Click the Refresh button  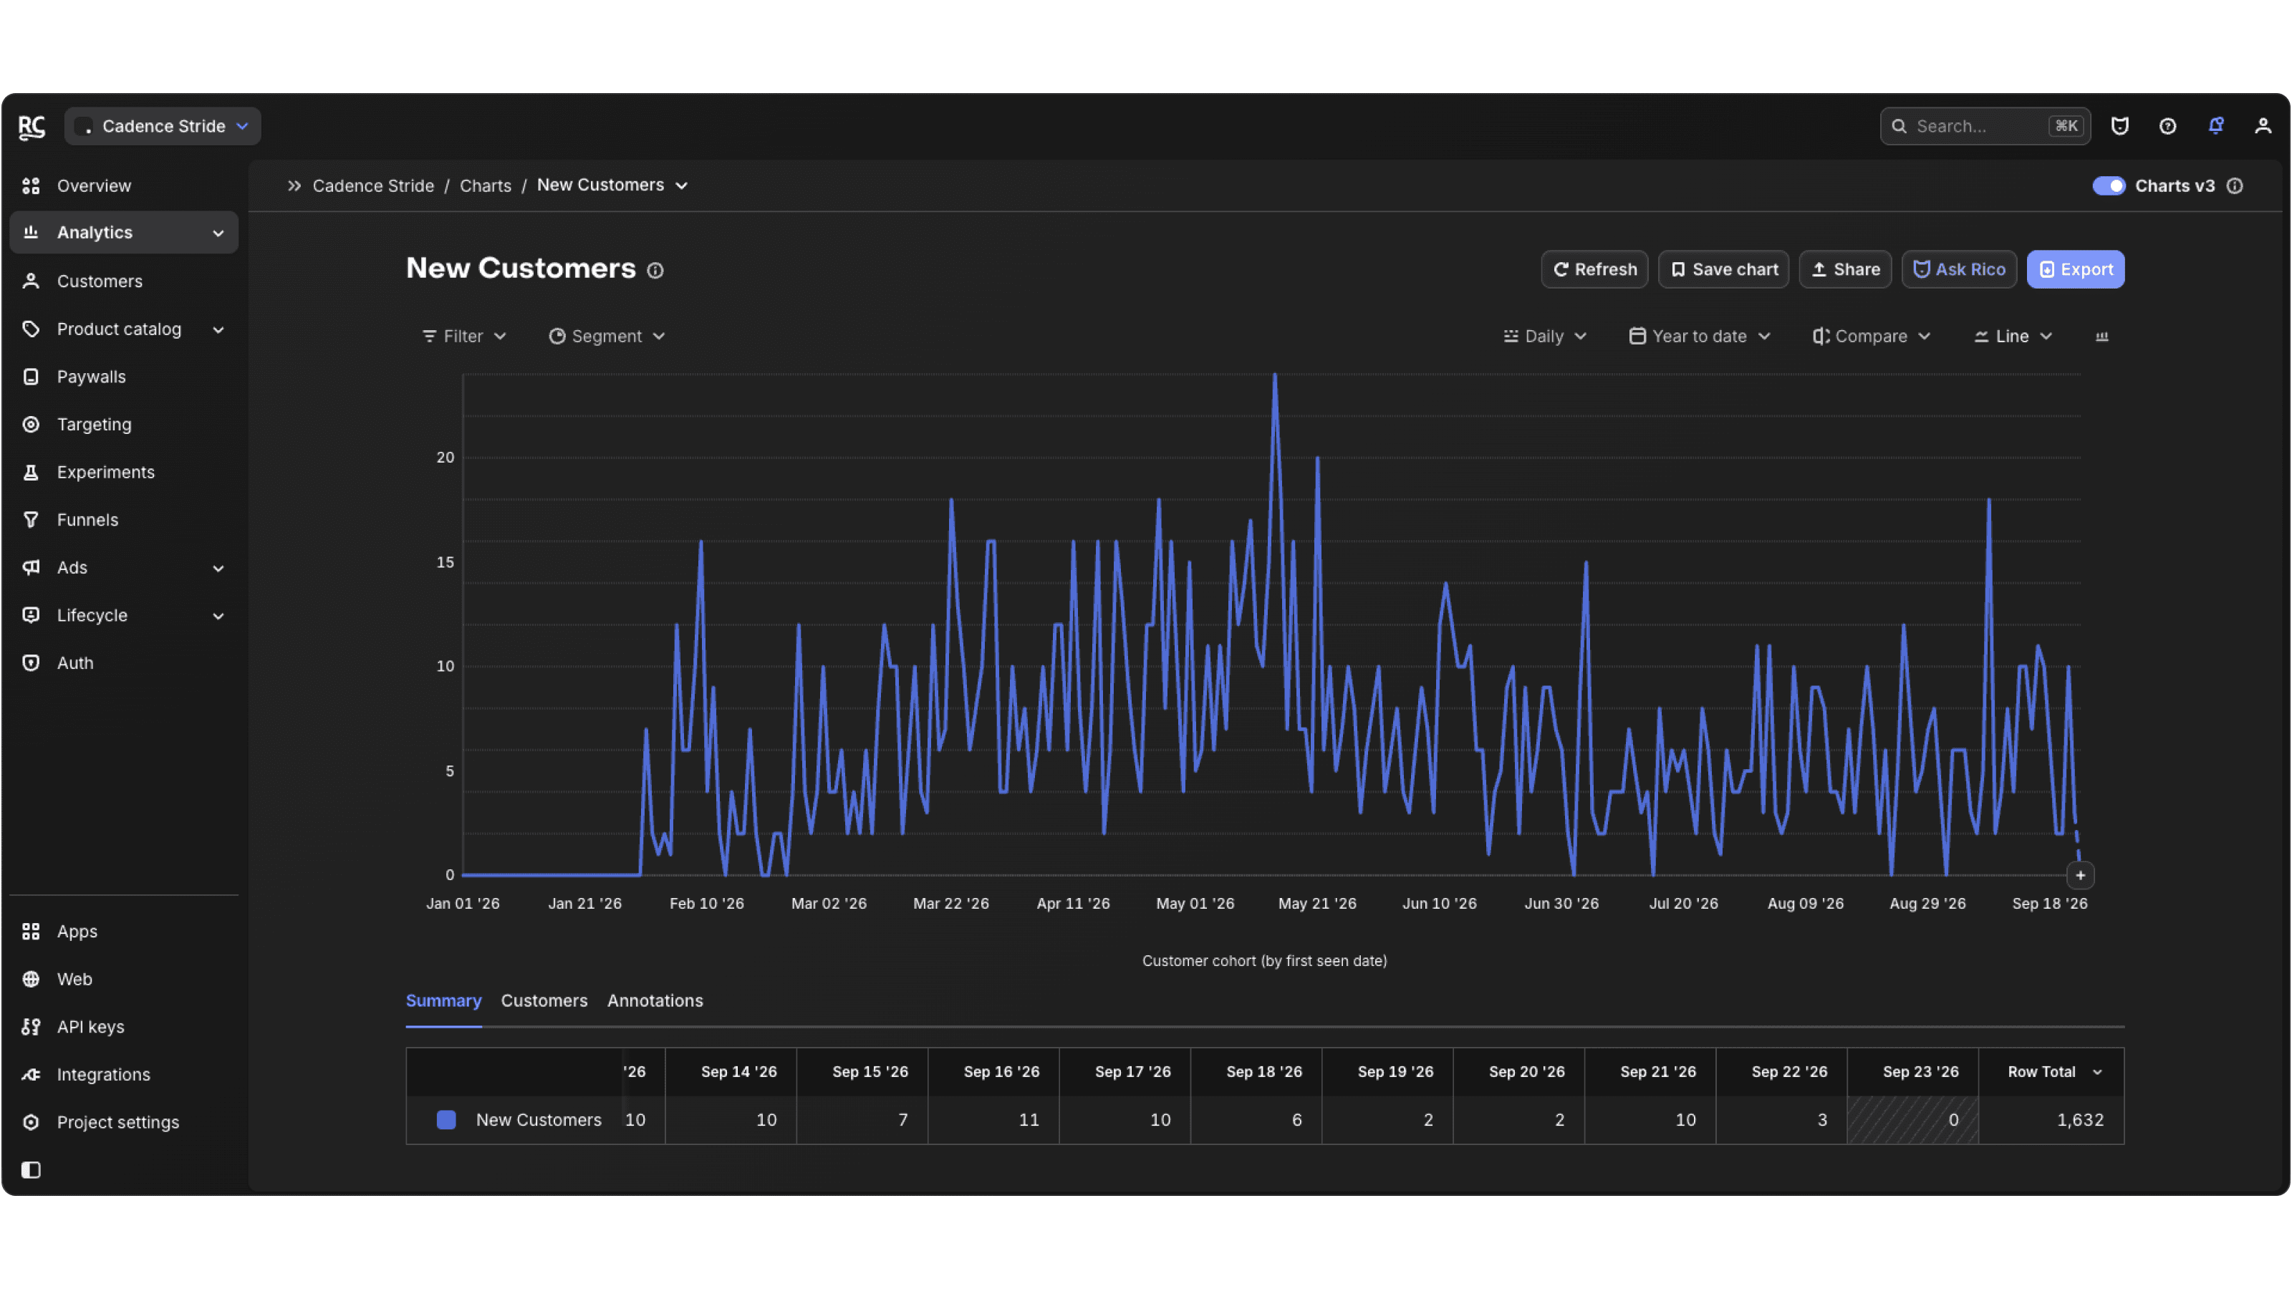point(1594,269)
